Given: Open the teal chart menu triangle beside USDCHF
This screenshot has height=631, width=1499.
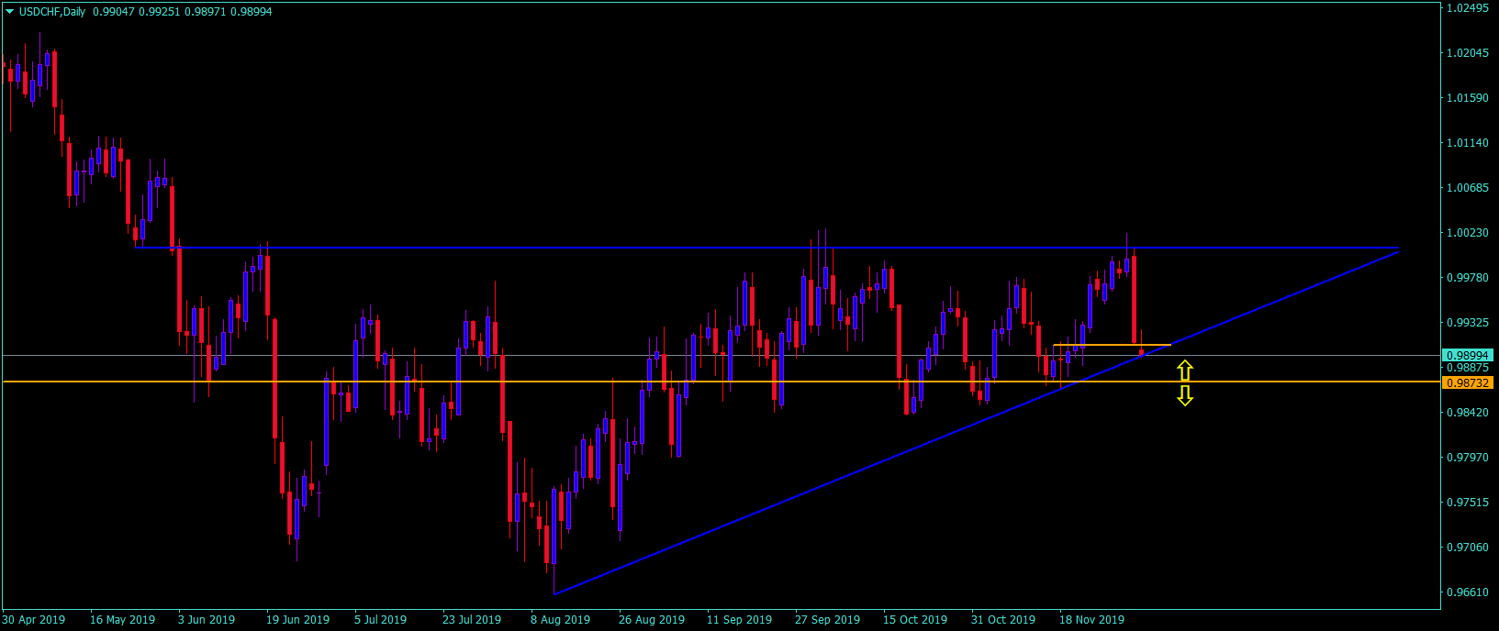Looking at the screenshot, I should (9, 12).
